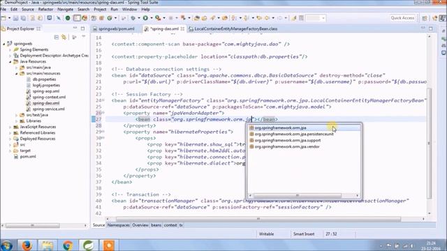Click the Last Edit Location arrow icon
Image resolution: width=447 pixels, height=251 pixels.
coord(259,18)
